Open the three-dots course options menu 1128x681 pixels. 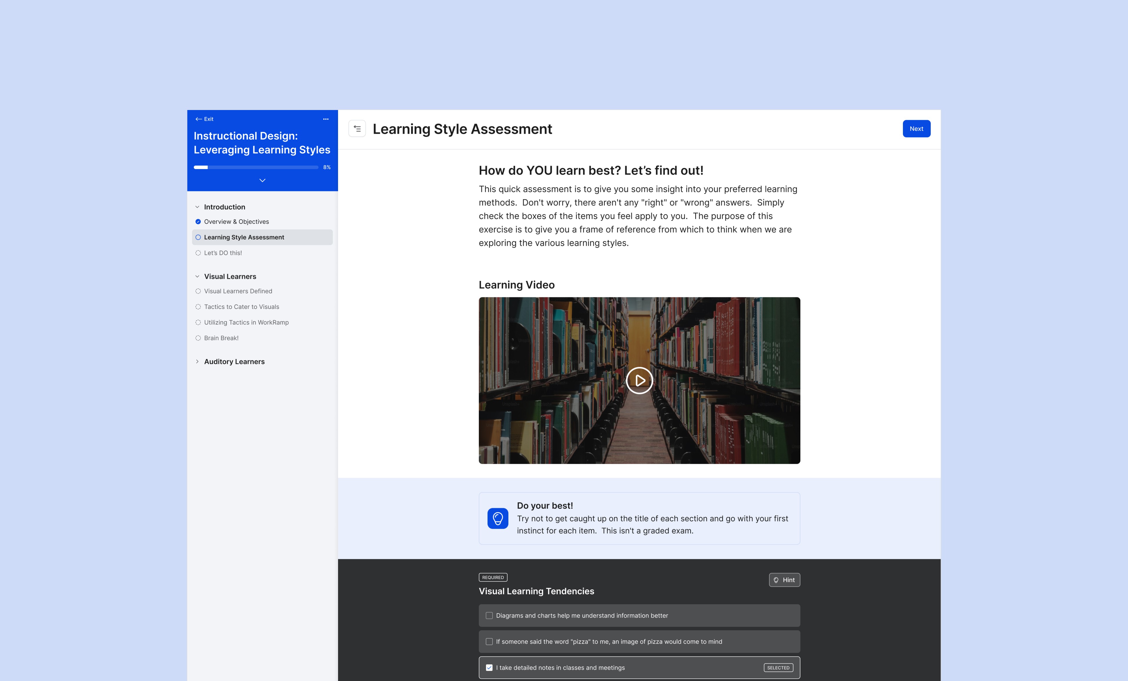326,119
